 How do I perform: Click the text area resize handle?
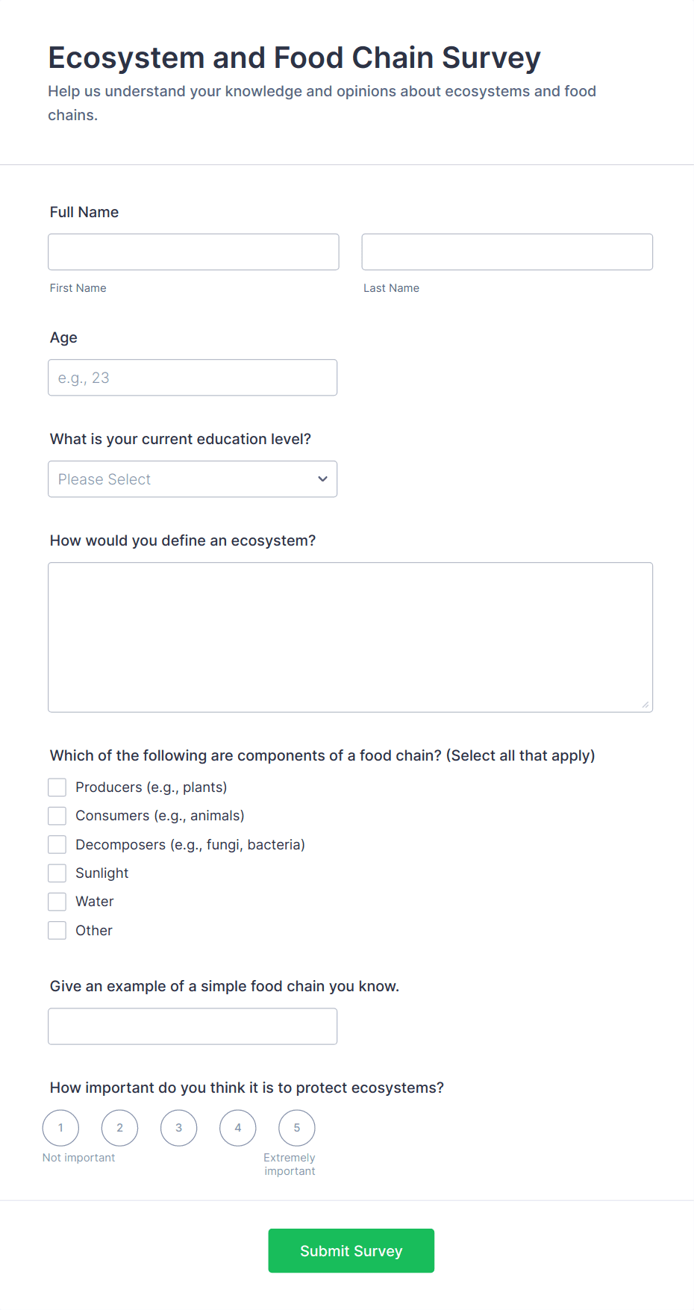(645, 705)
